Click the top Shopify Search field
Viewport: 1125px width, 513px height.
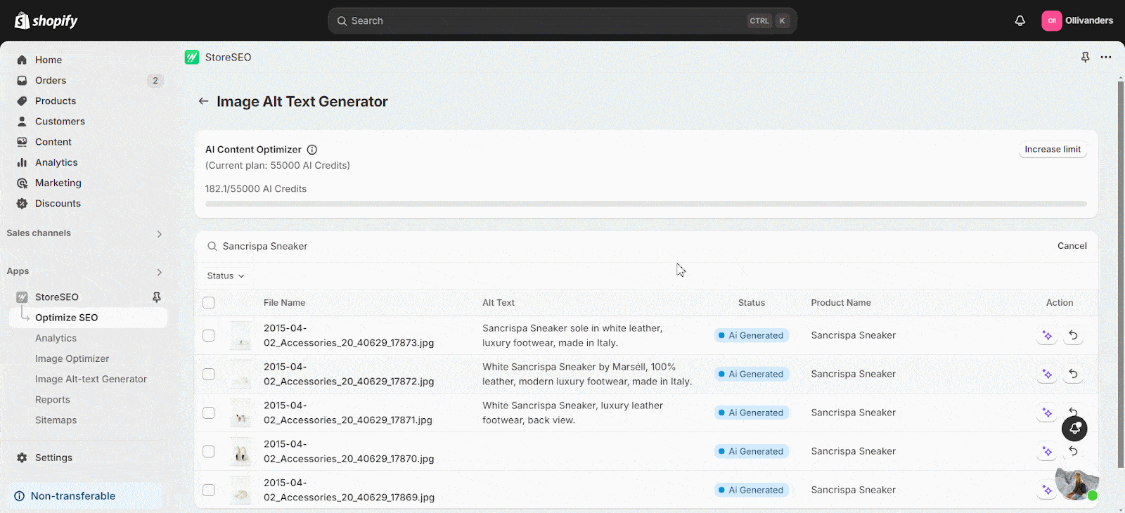[562, 21]
